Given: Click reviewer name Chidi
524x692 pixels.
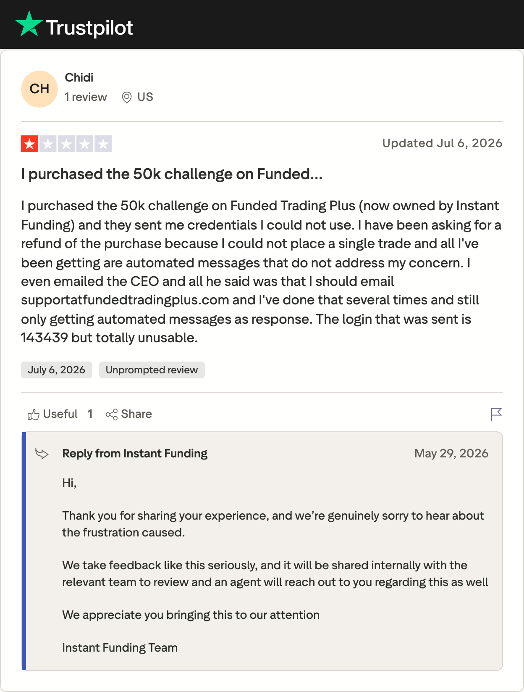Looking at the screenshot, I should point(79,77).
